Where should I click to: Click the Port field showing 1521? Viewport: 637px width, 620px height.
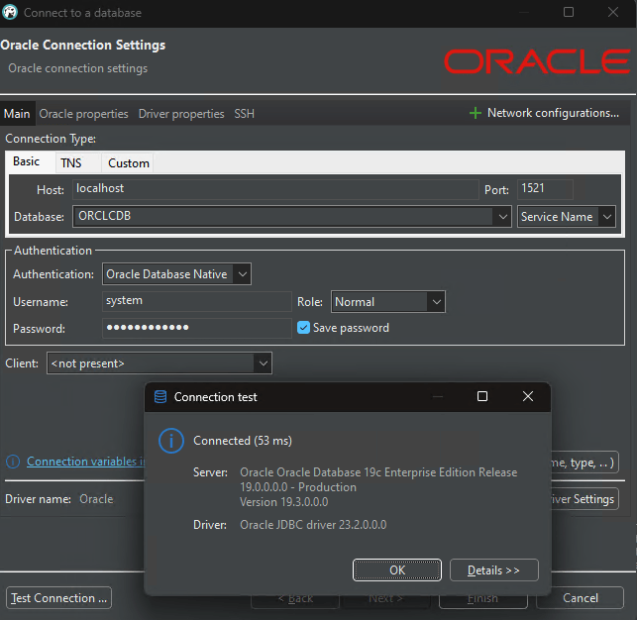point(545,189)
